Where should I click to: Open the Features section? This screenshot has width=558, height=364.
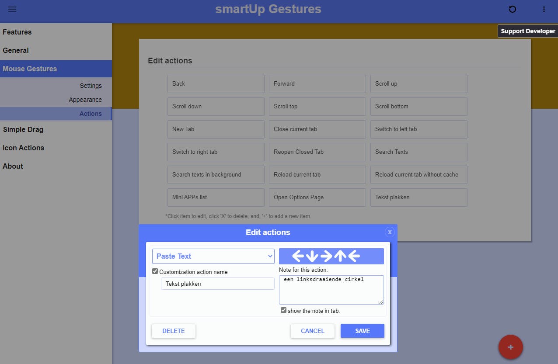point(56,32)
